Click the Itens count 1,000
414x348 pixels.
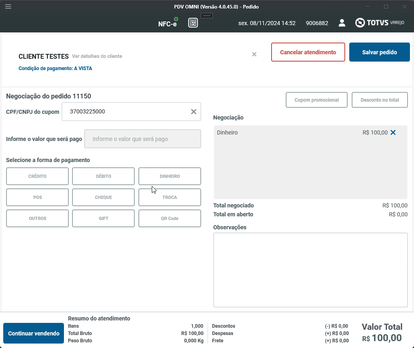click(197, 326)
